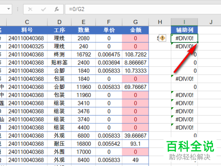Select unit price cell 0.005542
This screenshot has width=221, height=166.
click(x=109, y=144)
